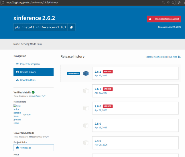Open the Homepage project link

point(34,148)
